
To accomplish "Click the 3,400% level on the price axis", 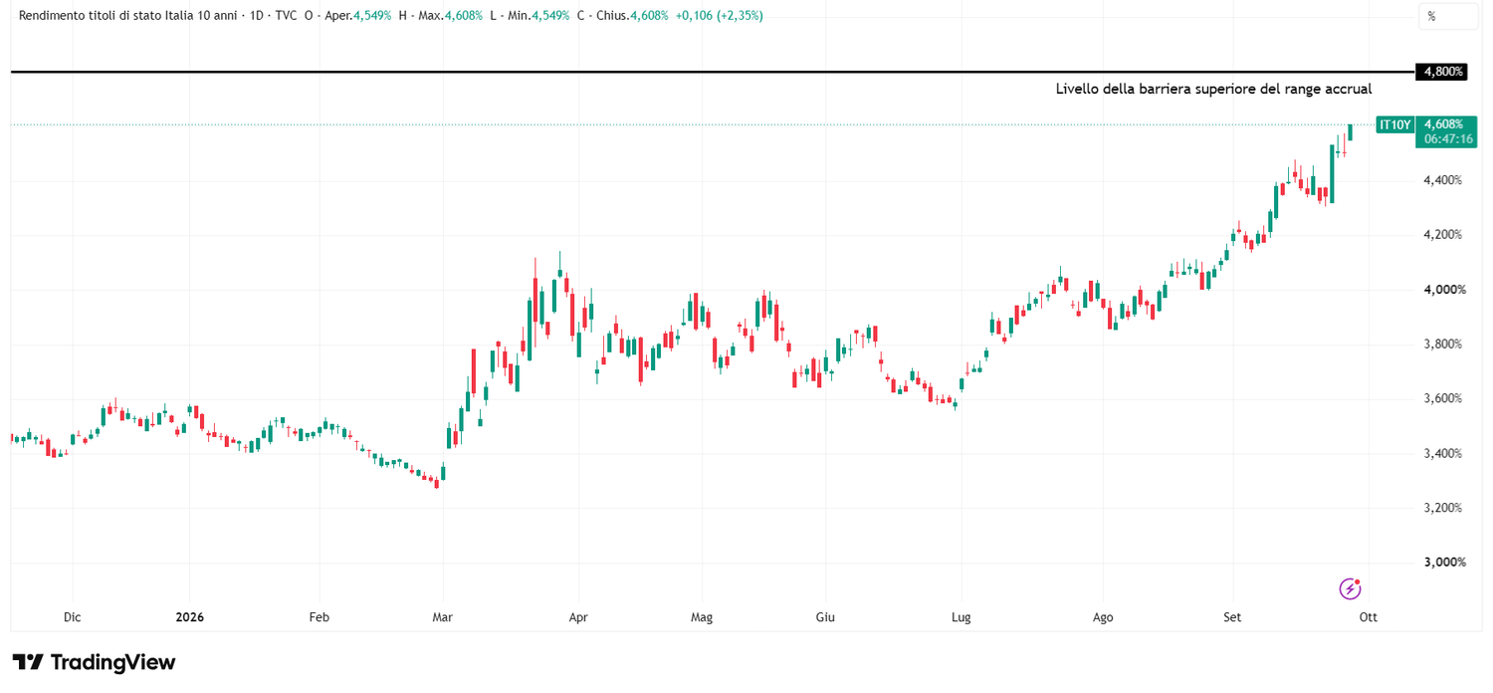I will (1443, 453).
